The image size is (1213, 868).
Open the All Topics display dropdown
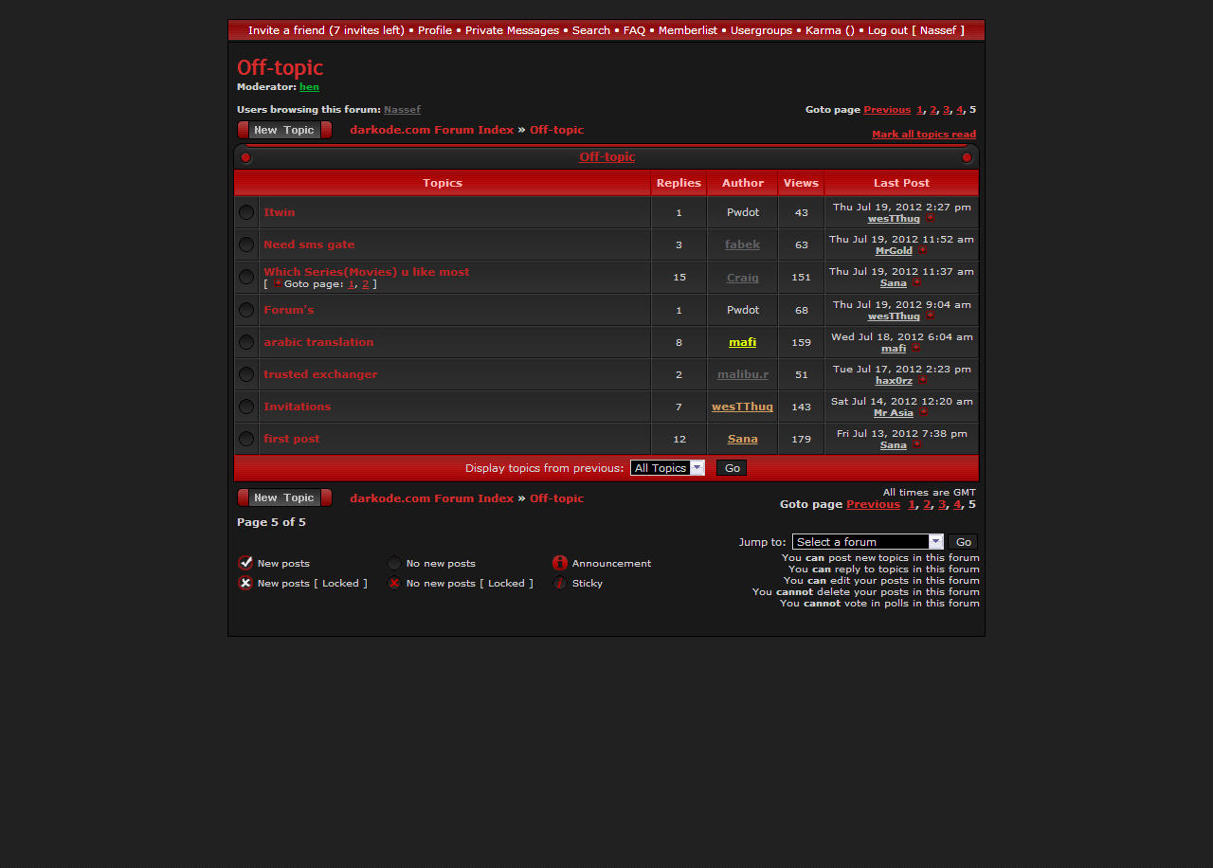click(667, 468)
